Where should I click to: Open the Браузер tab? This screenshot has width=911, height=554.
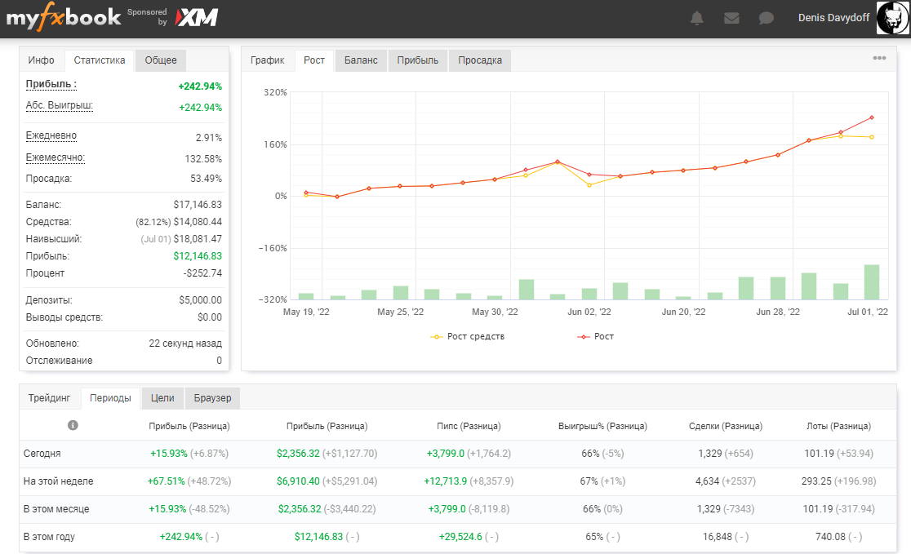[212, 398]
